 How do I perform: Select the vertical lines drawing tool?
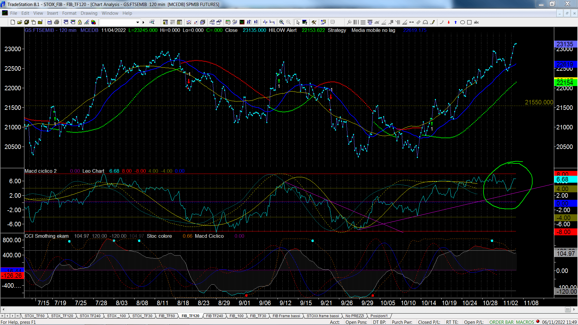(x=356, y=22)
